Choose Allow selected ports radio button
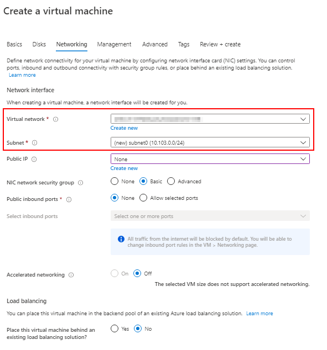 pos(143,198)
